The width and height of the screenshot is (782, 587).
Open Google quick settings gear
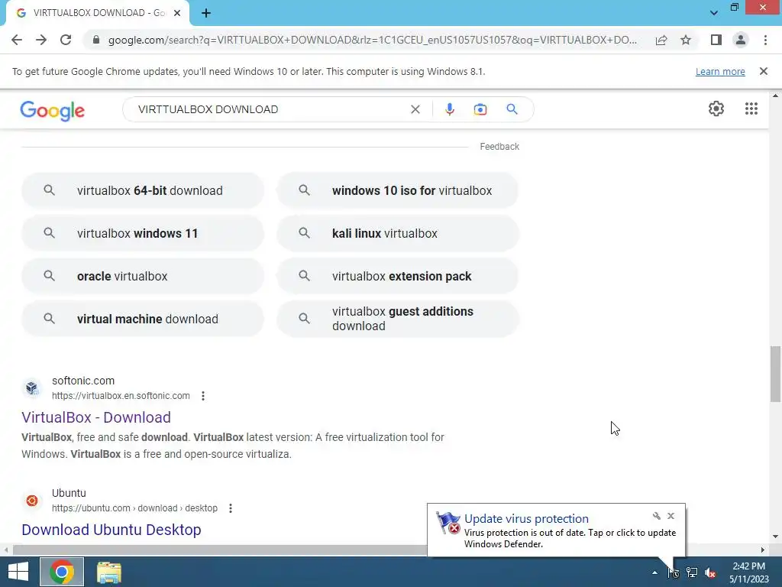tap(716, 109)
